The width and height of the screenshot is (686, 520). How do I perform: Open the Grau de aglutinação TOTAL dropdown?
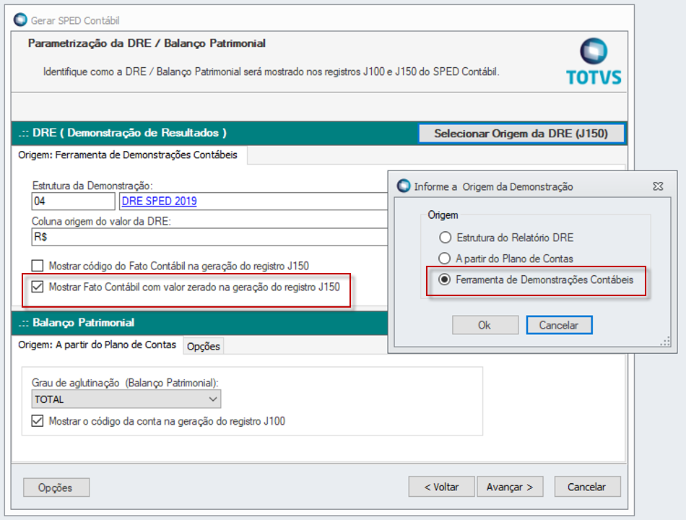(x=126, y=399)
